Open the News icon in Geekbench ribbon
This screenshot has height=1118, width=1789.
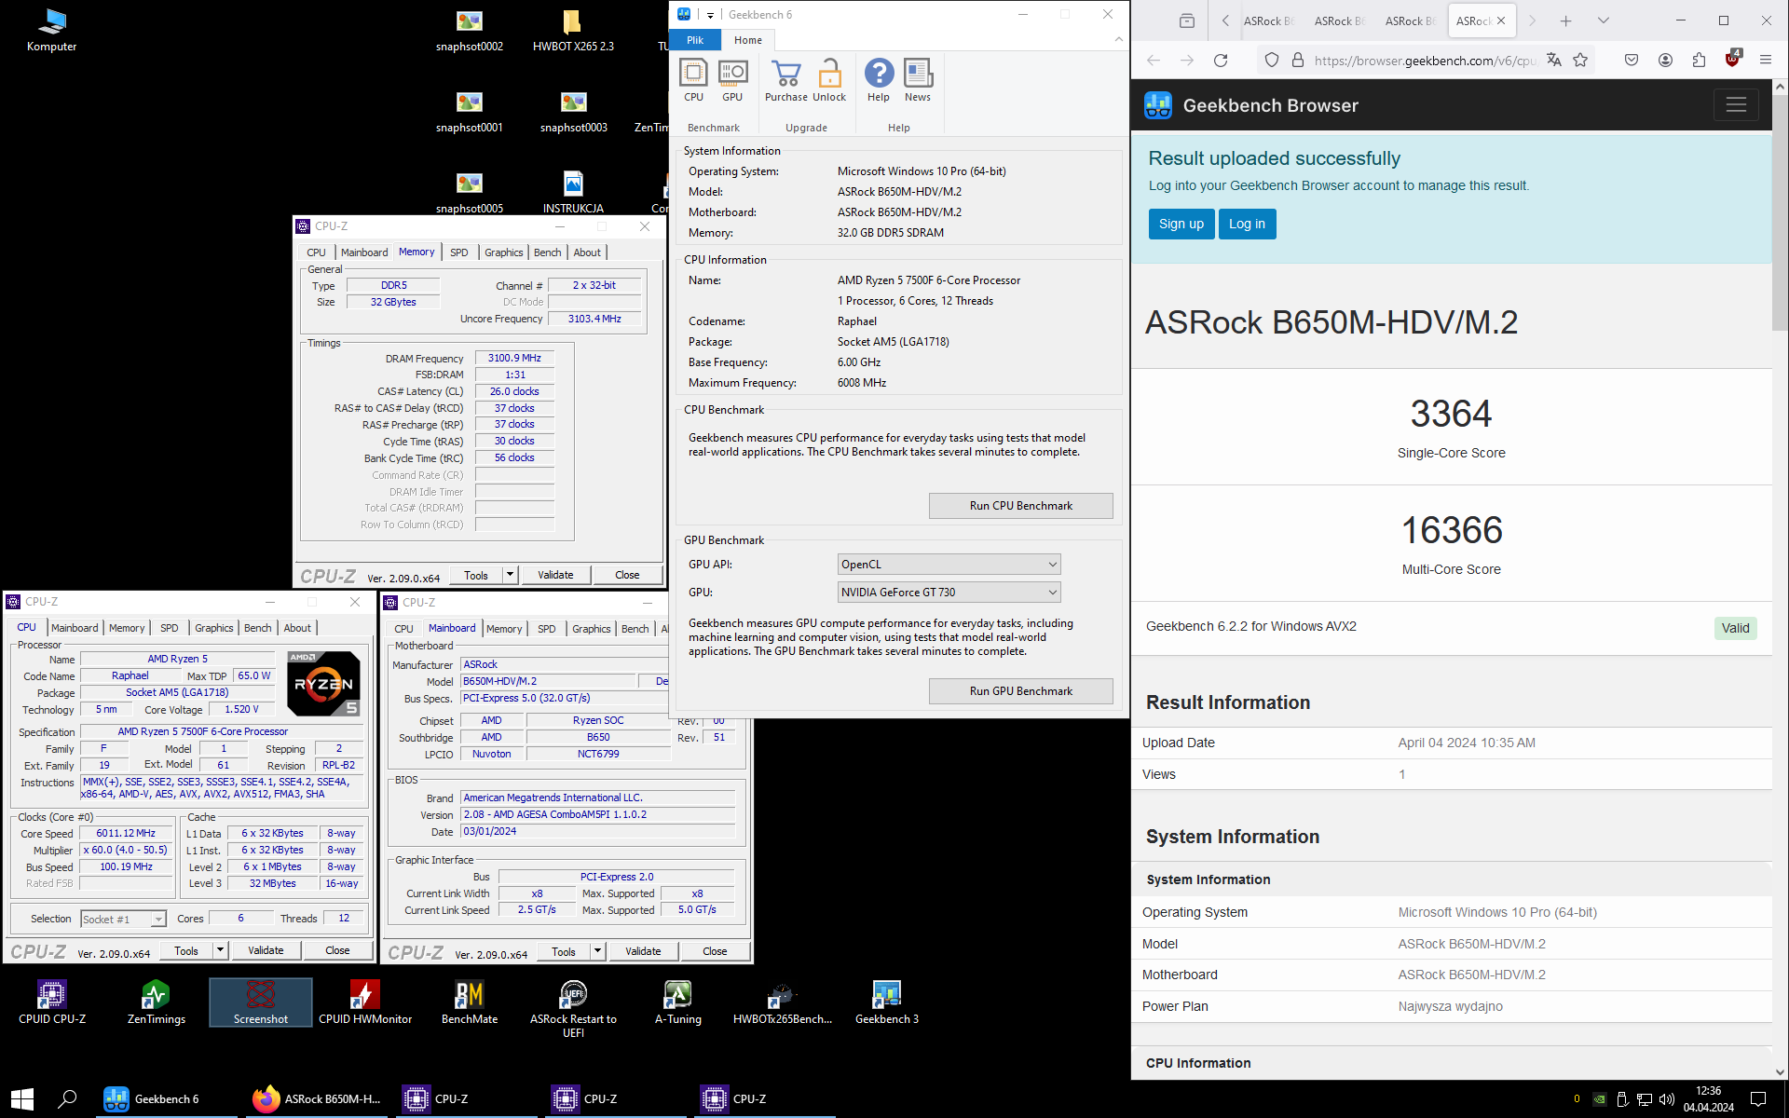[x=918, y=80]
